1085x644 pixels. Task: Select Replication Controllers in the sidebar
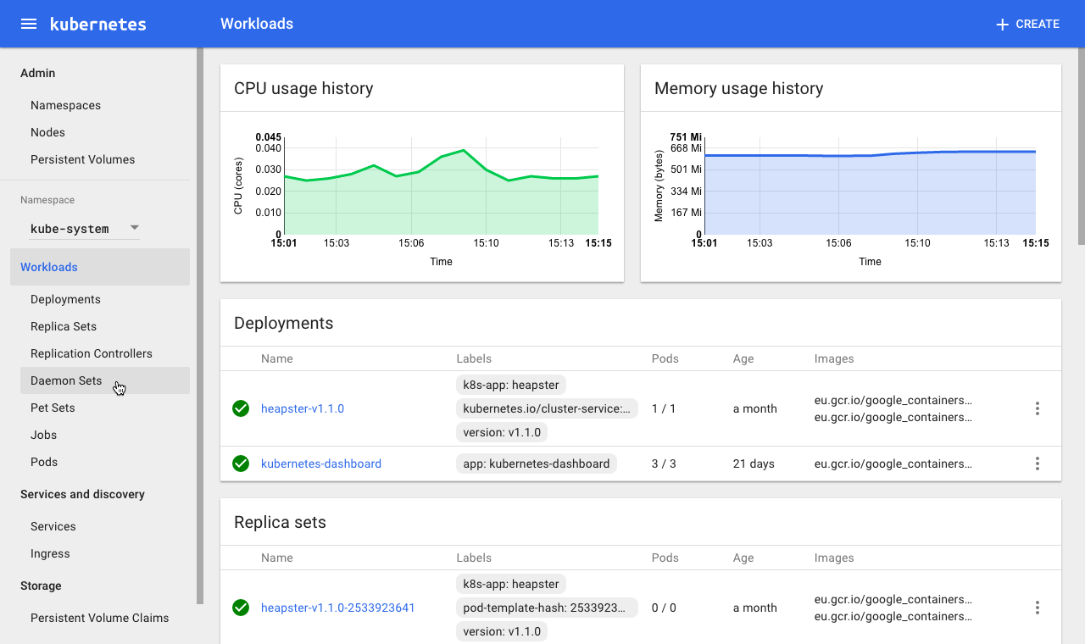tap(92, 353)
